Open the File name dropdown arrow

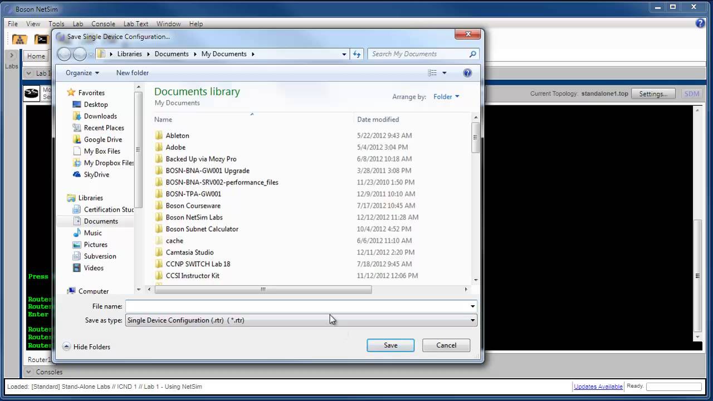(x=472, y=306)
